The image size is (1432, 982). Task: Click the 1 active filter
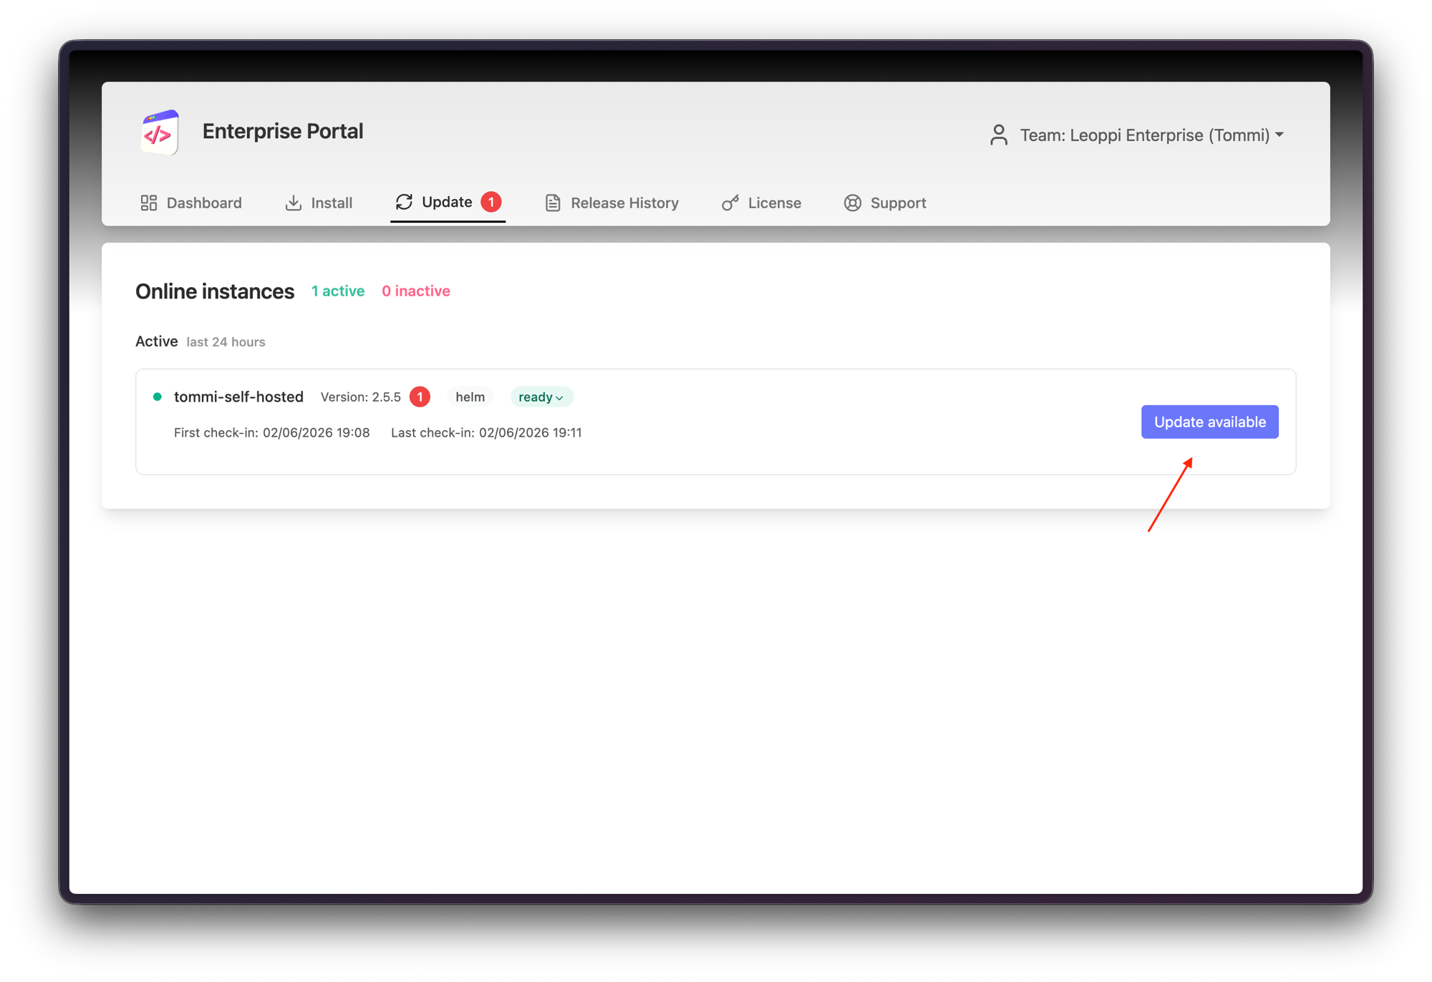(x=338, y=291)
